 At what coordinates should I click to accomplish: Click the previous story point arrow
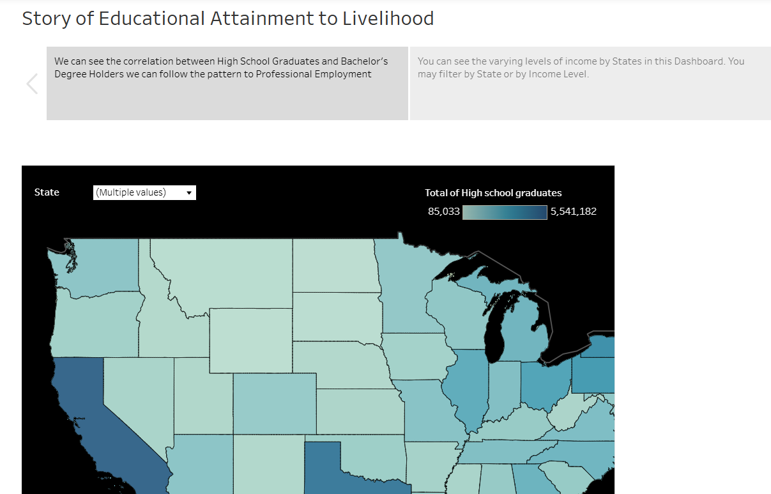pos(32,84)
